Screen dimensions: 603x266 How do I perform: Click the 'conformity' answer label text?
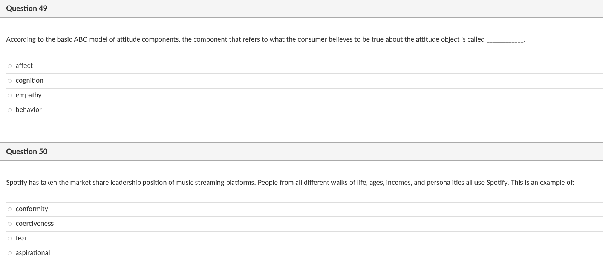(32, 209)
